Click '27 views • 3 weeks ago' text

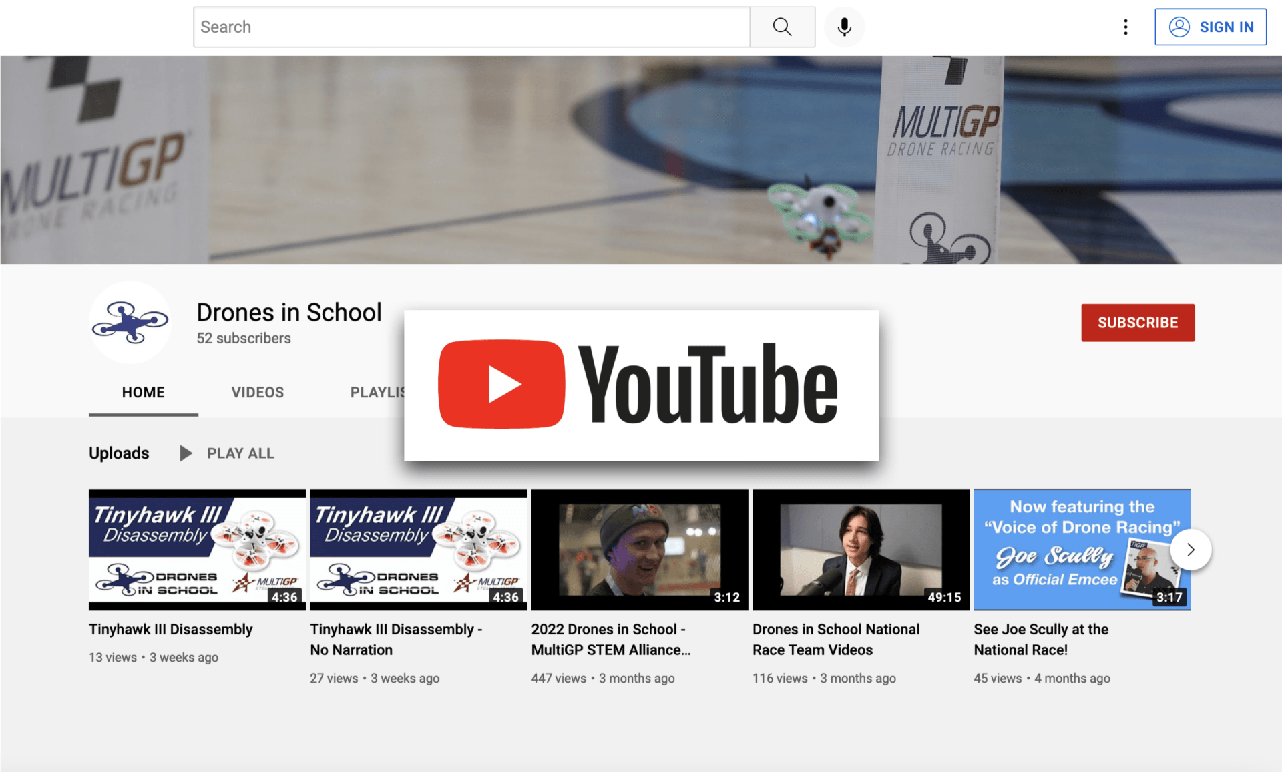click(x=375, y=679)
